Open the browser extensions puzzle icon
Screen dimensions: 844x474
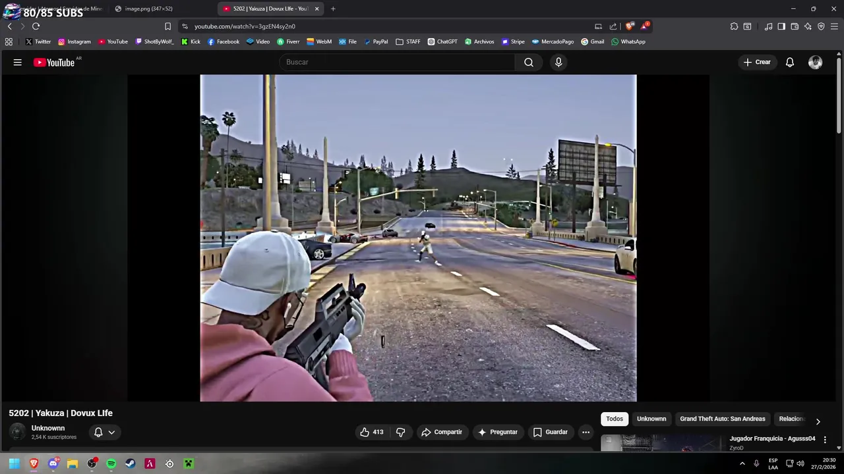(734, 26)
